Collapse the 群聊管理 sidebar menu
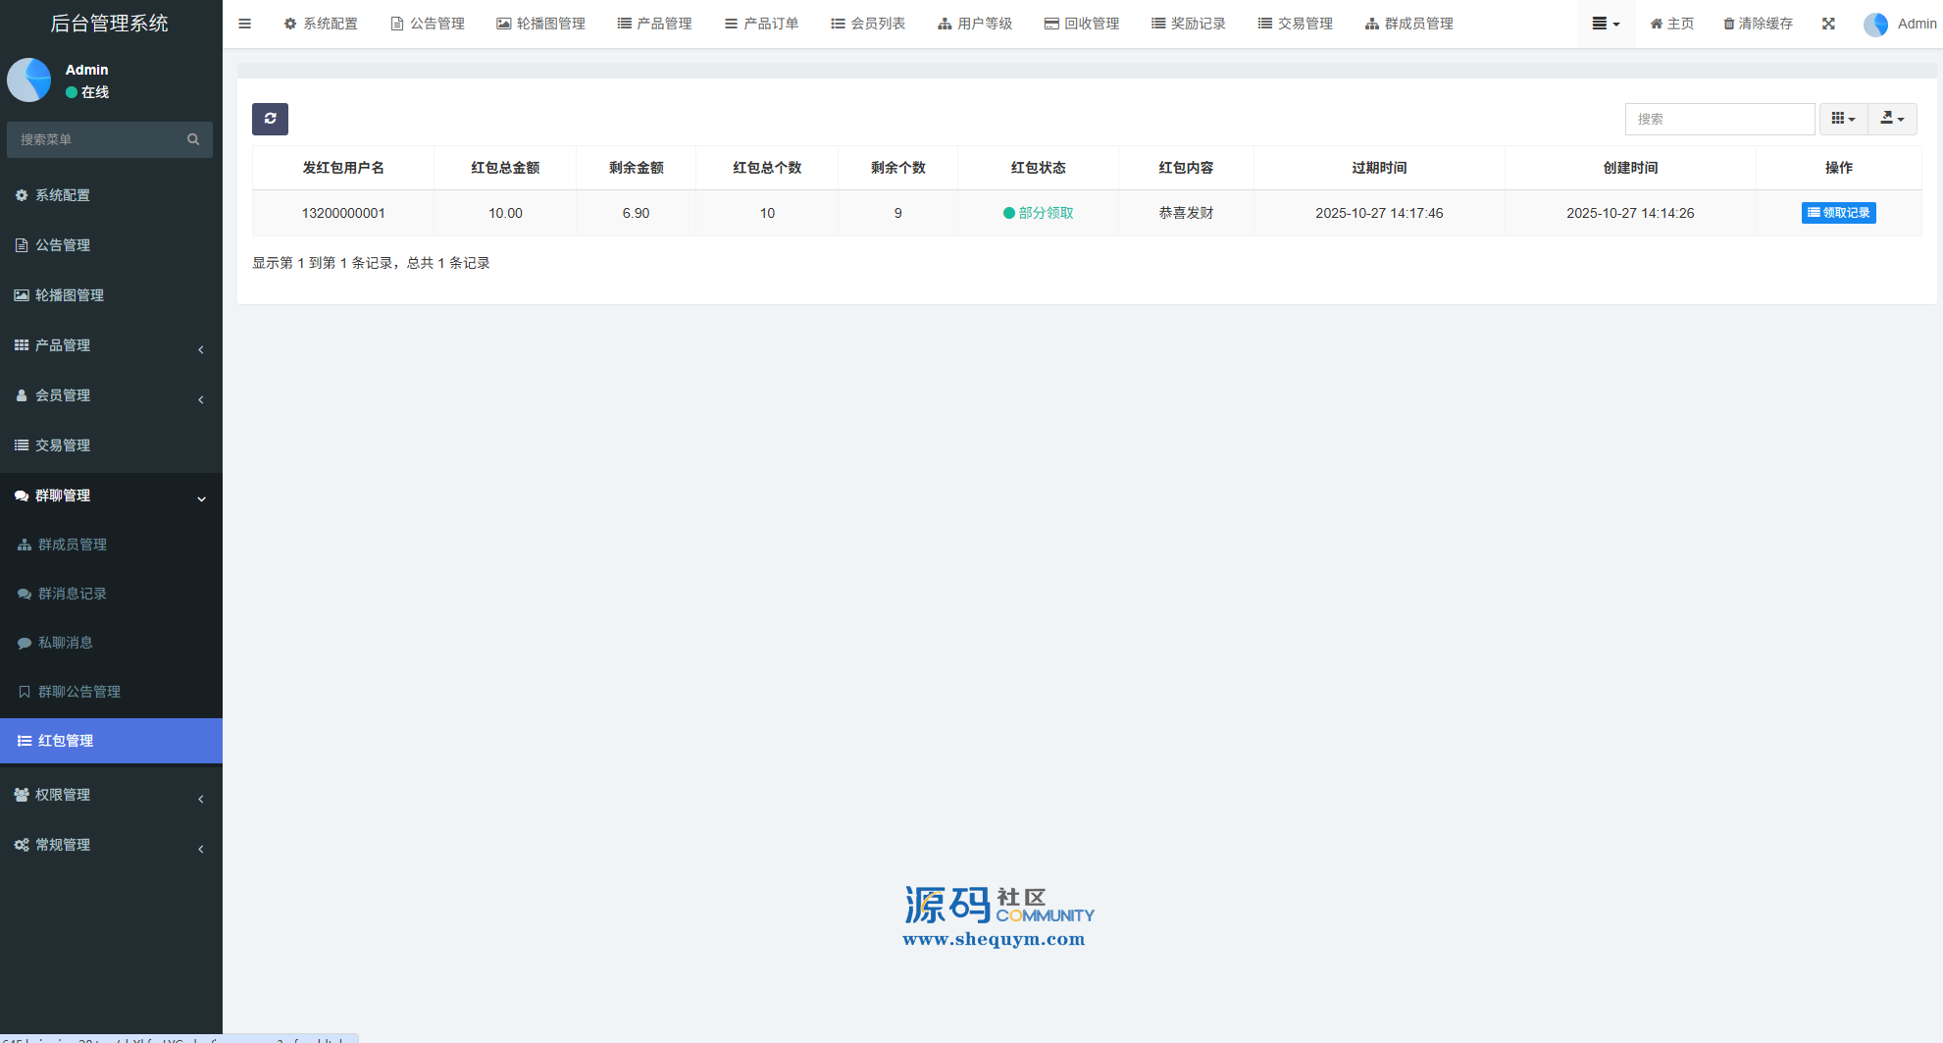 (111, 495)
